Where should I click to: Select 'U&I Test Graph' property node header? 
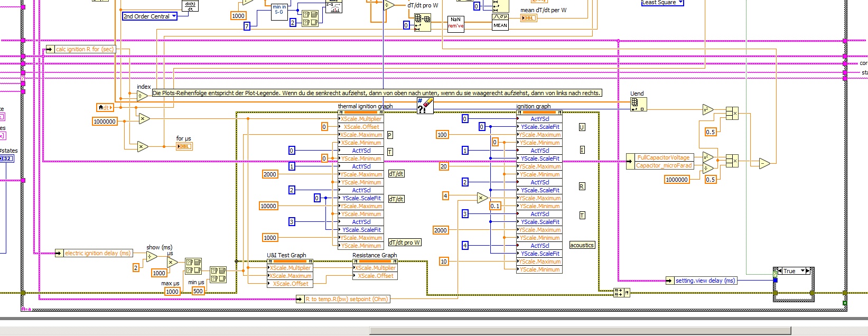pos(290,261)
